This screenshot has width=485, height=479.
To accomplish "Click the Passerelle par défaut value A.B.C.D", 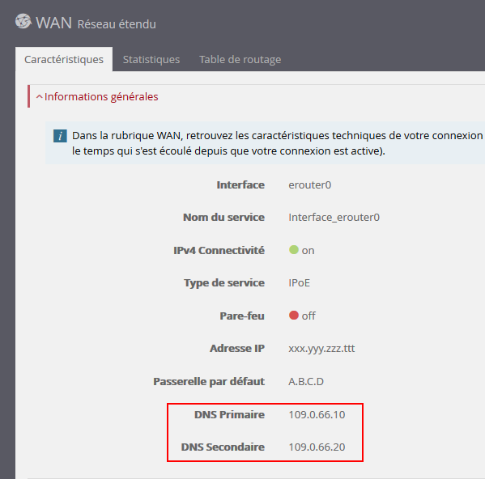I will point(306,382).
